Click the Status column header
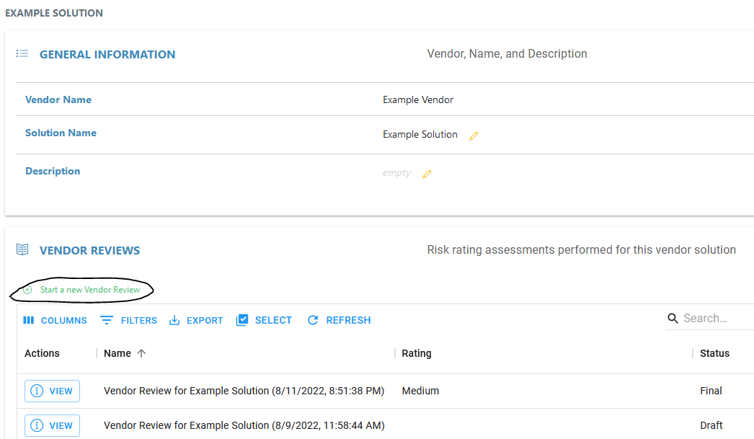754x439 pixels. (714, 353)
